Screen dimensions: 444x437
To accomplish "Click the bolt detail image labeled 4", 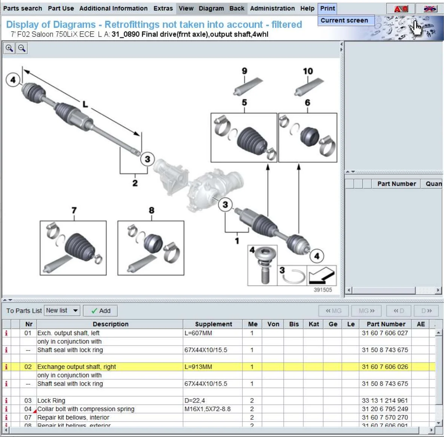I will 263,265.
